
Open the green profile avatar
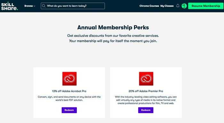184,6
